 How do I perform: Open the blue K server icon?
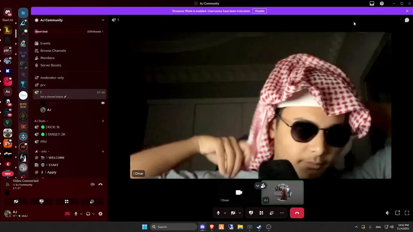point(8,71)
